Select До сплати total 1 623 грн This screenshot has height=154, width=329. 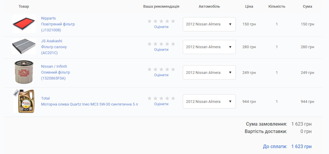pyautogui.click(x=301, y=147)
